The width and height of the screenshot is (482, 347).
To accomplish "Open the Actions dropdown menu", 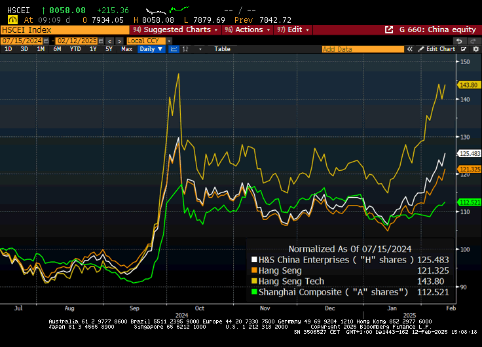I will pos(248,30).
